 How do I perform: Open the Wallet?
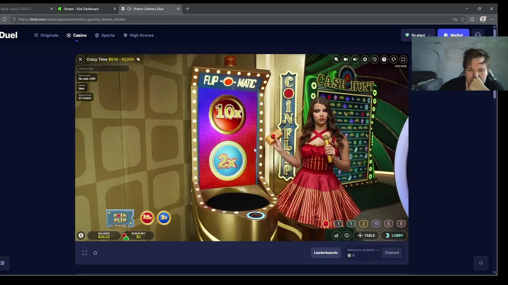(453, 35)
